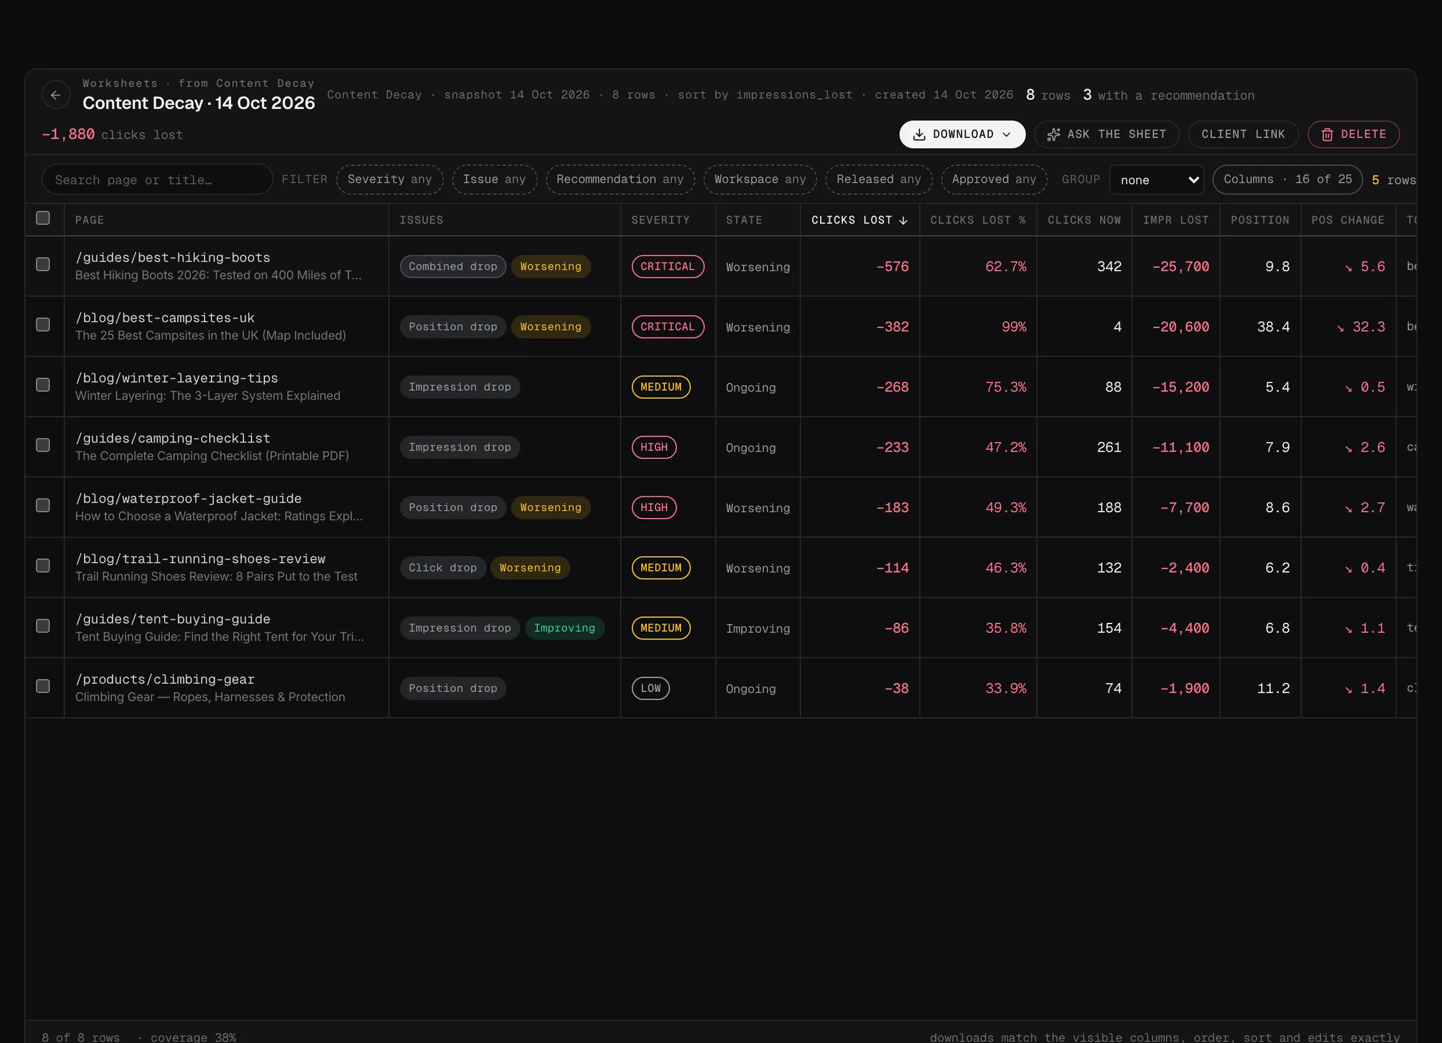Open the Severity any filter
This screenshot has width=1442, height=1043.
390,180
